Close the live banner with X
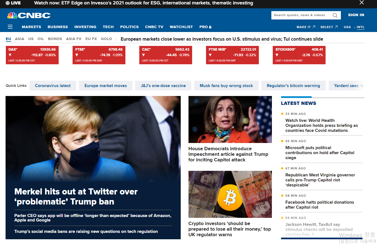 click(362, 3)
